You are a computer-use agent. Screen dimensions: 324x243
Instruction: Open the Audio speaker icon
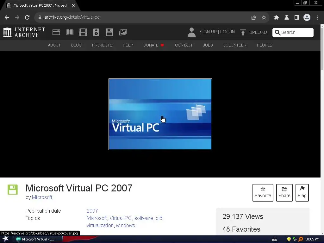[x=96, y=32]
